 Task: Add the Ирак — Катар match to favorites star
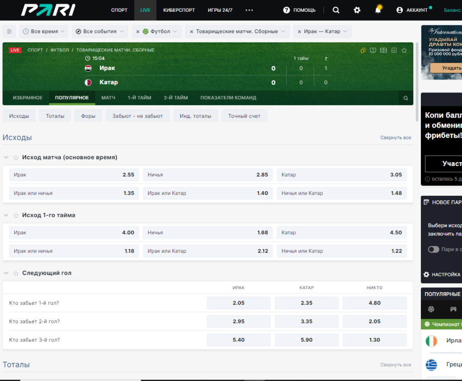[x=404, y=50]
